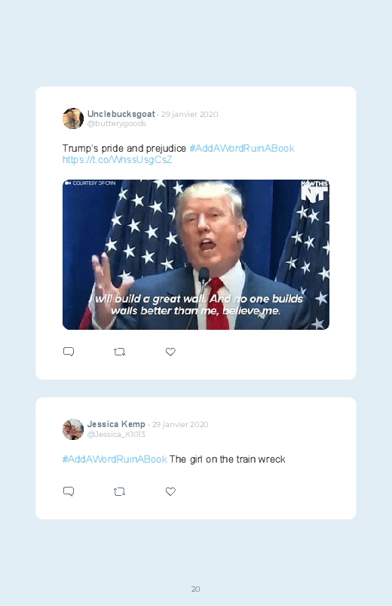The width and height of the screenshot is (392, 606).
Task: Click the Jessica Kemp display name
Action: [116, 424]
